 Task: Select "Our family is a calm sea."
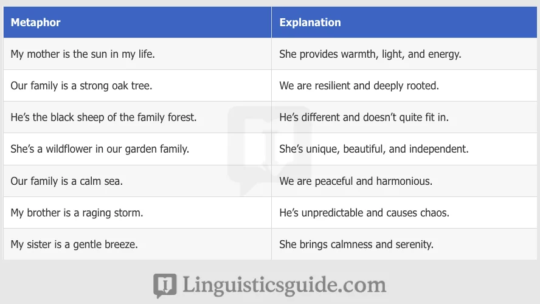click(67, 181)
